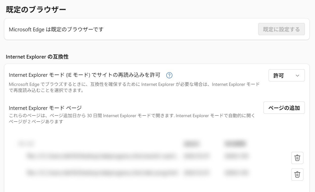
Task: Click the Internet Explorer の互換性 section heading
Action: click(x=37, y=57)
